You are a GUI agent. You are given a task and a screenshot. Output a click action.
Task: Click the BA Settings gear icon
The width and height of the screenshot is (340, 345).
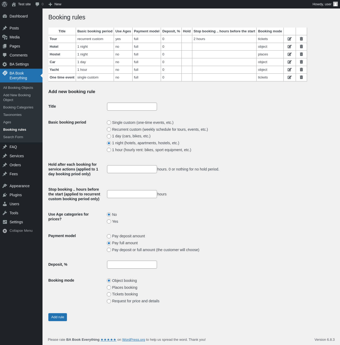pyautogui.click(x=5, y=64)
